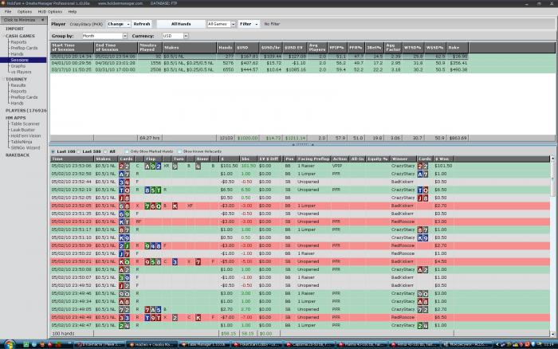Select the Last 500 radio button
Screen dimensions: 558x349
point(79,151)
